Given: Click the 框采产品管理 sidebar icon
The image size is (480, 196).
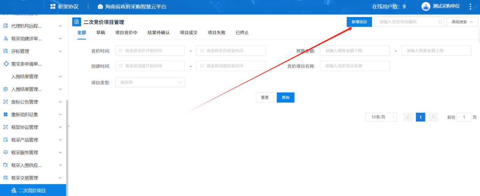Looking at the screenshot, I should 6,140.
